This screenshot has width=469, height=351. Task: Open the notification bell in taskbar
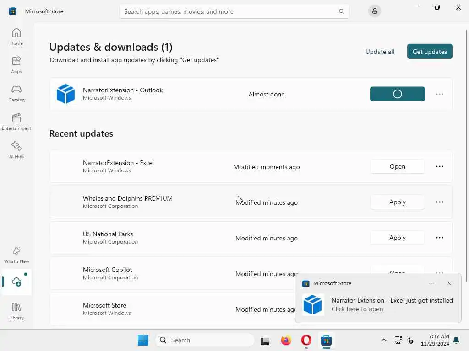456,340
